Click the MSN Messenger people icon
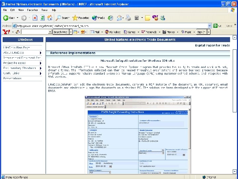238x179 pixels. click(163, 18)
